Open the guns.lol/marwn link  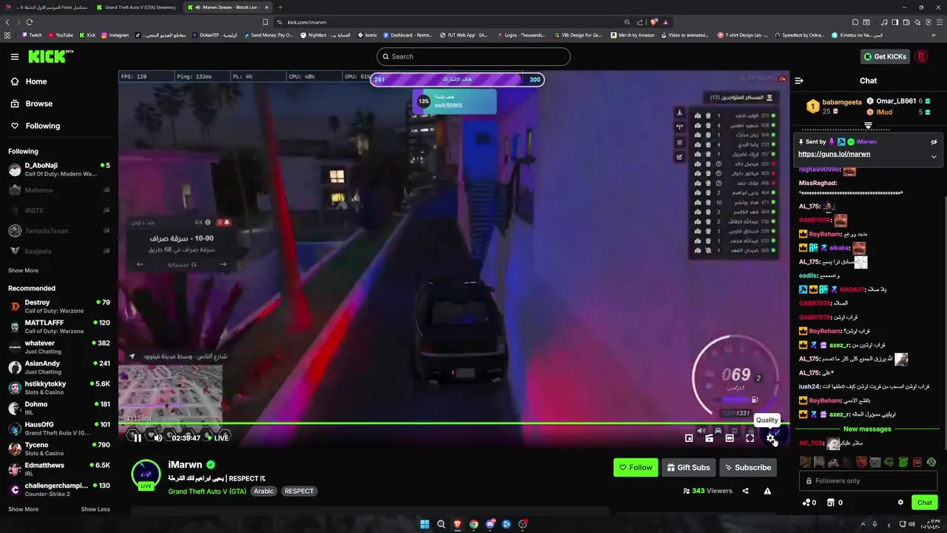tap(834, 154)
